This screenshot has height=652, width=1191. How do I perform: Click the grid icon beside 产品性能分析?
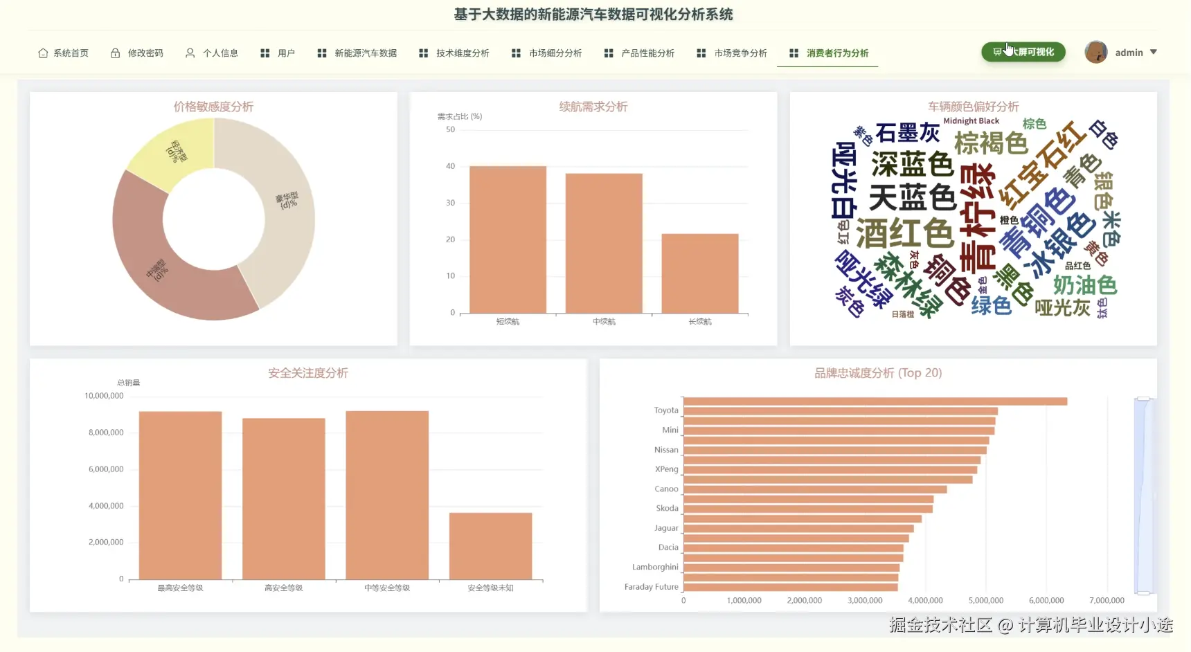point(608,53)
